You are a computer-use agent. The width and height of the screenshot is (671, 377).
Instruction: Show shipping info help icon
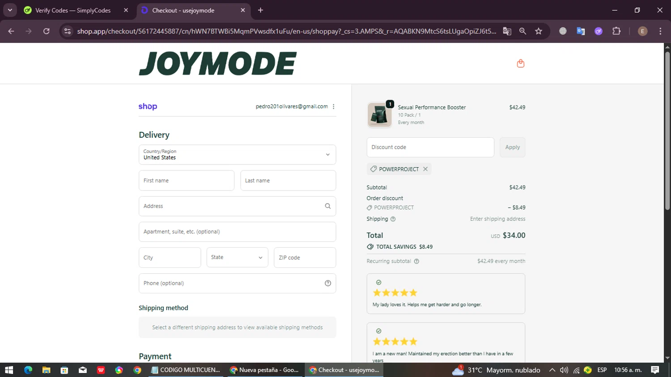393,219
